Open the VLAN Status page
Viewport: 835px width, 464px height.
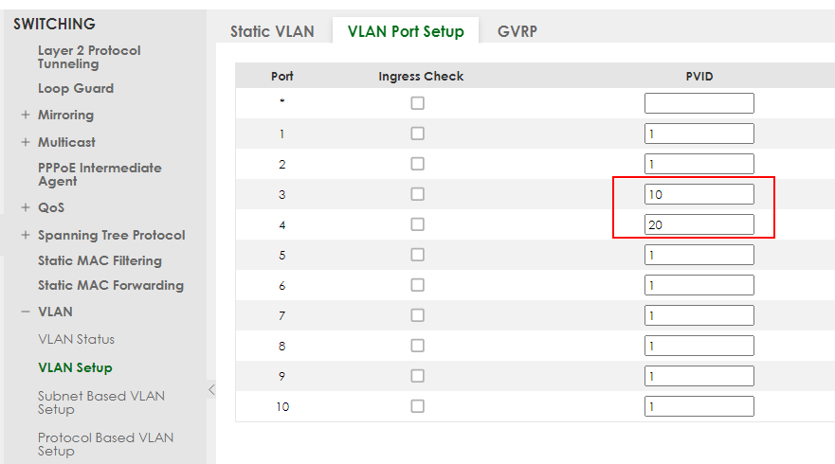coord(76,339)
